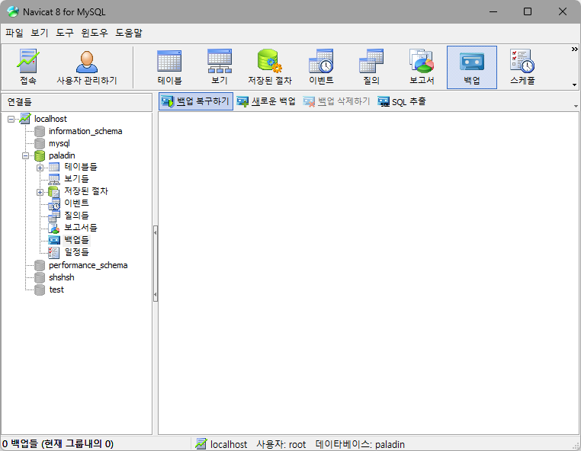
Task: Click the SQL 추출 button
Action: click(x=402, y=101)
